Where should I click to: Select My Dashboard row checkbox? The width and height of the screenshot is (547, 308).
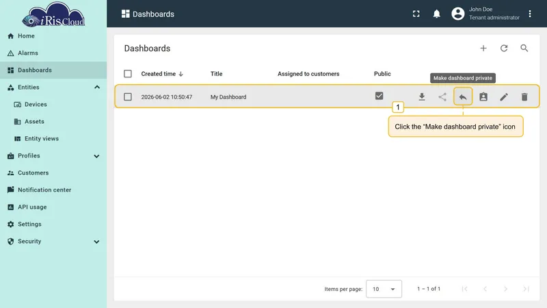pyautogui.click(x=128, y=97)
